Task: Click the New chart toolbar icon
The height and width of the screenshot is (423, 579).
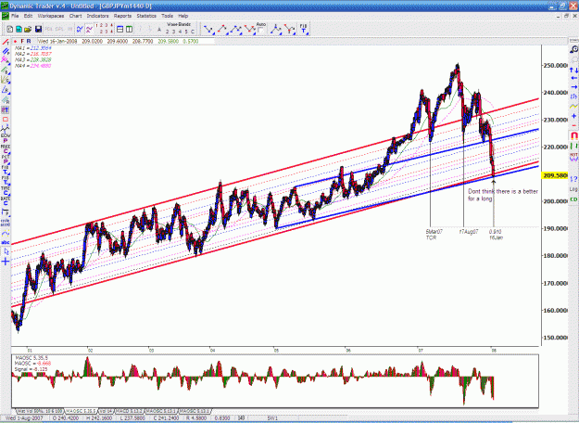Action: click(x=10, y=29)
